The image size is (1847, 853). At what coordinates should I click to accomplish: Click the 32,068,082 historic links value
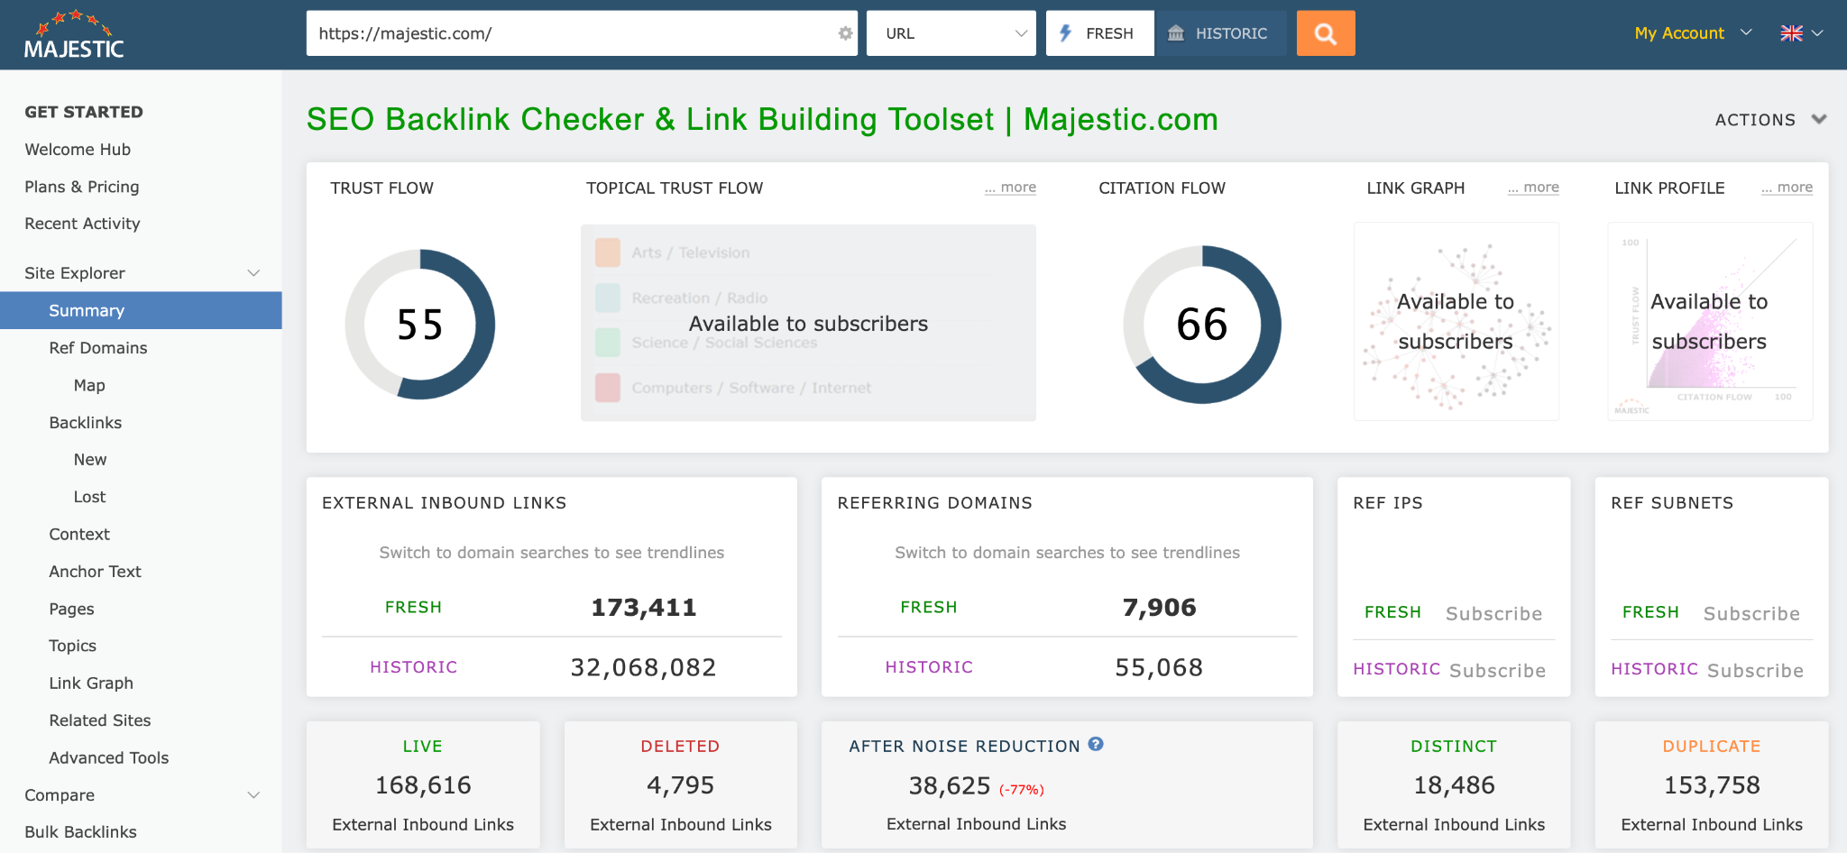point(643,667)
